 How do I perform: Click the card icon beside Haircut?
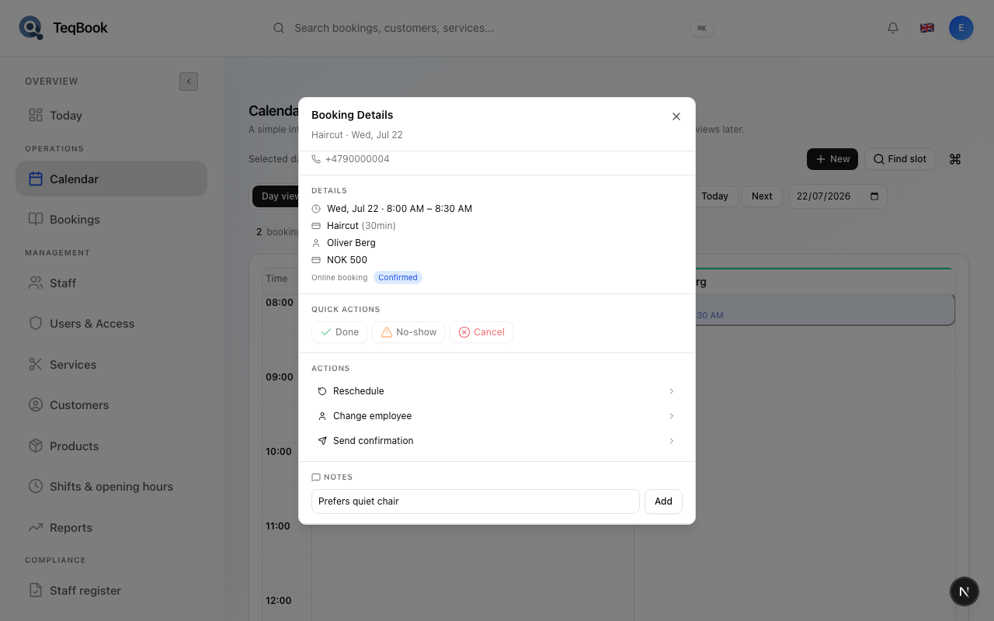coord(316,226)
